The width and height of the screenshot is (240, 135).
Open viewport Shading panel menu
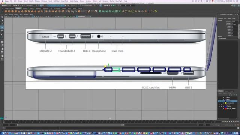coord(11,15)
